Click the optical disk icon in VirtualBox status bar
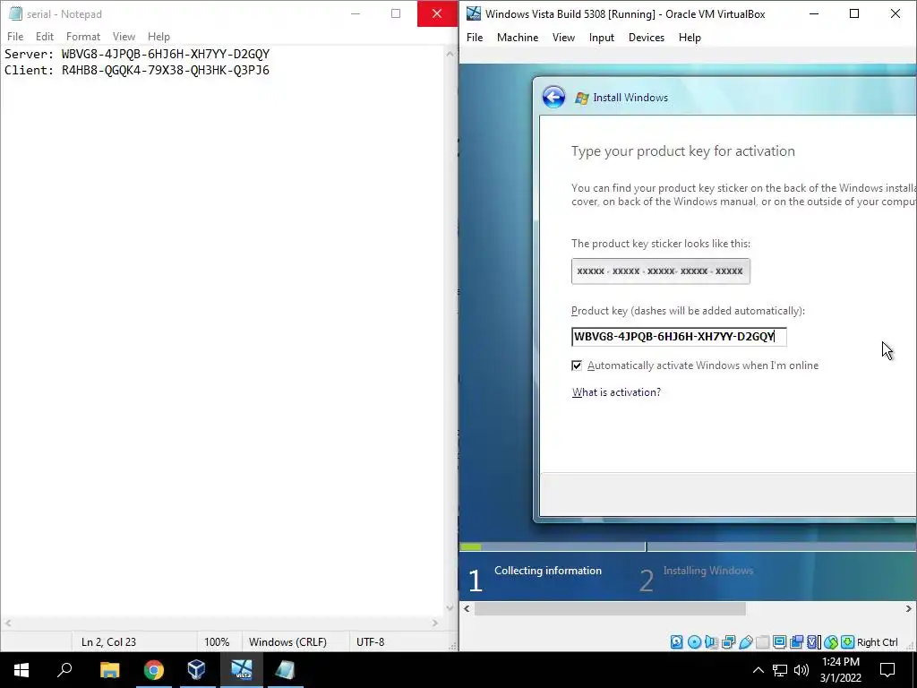 [x=694, y=641]
